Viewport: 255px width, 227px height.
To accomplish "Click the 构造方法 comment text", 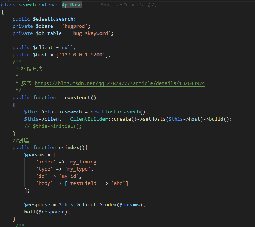I will 31,69.
